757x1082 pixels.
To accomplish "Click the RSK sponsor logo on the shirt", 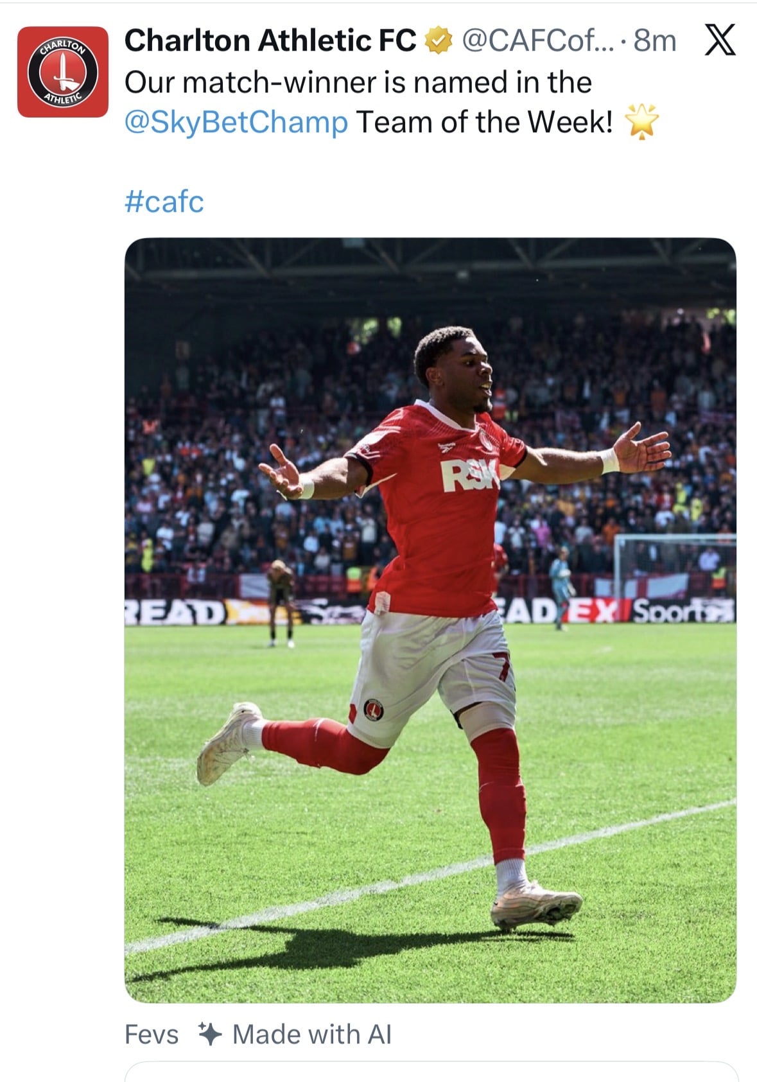I will pos(471,475).
